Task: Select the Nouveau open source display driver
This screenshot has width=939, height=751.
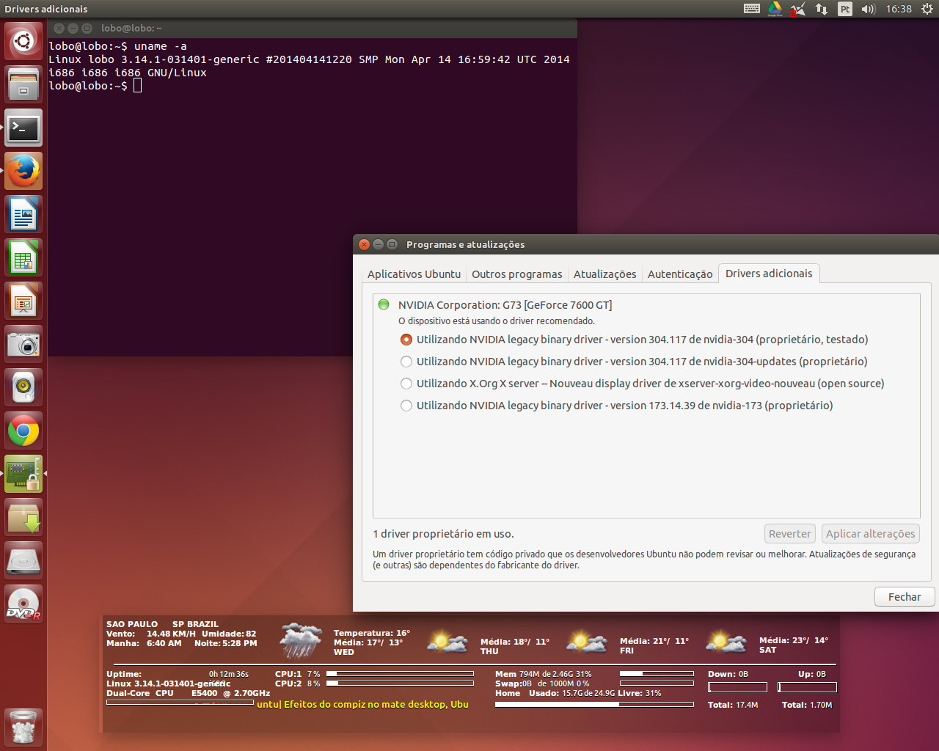Action: (x=406, y=383)
